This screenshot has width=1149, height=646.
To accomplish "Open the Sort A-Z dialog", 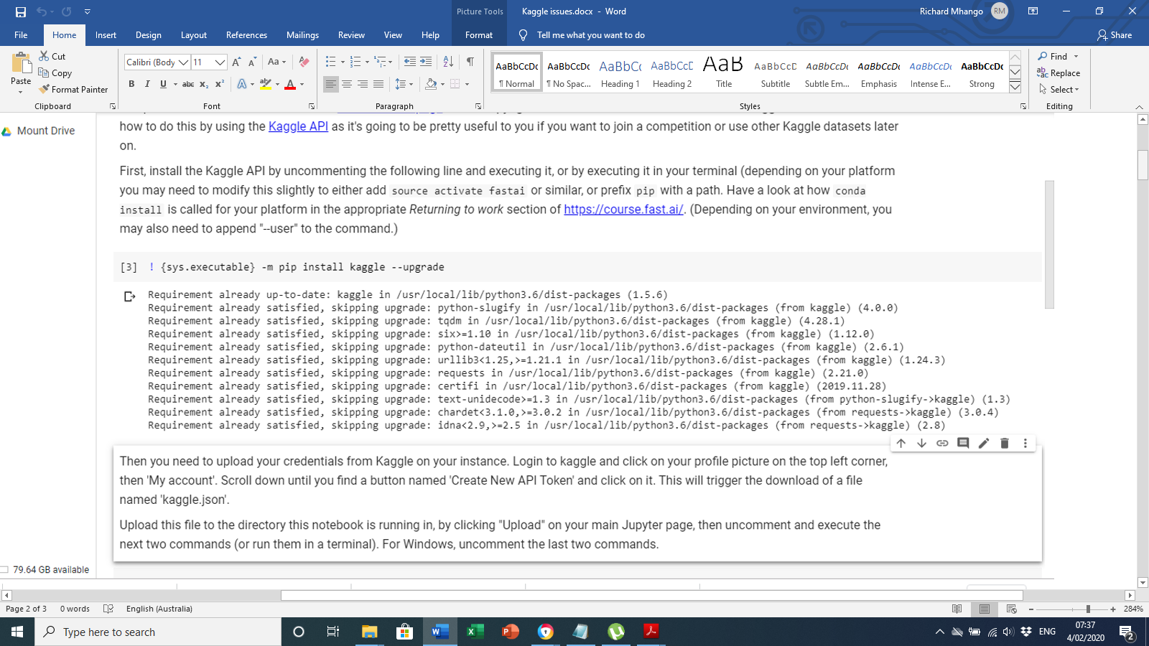I will click(448, 62).
